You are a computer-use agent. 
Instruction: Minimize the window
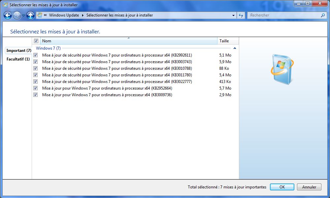tap(298, 3)
